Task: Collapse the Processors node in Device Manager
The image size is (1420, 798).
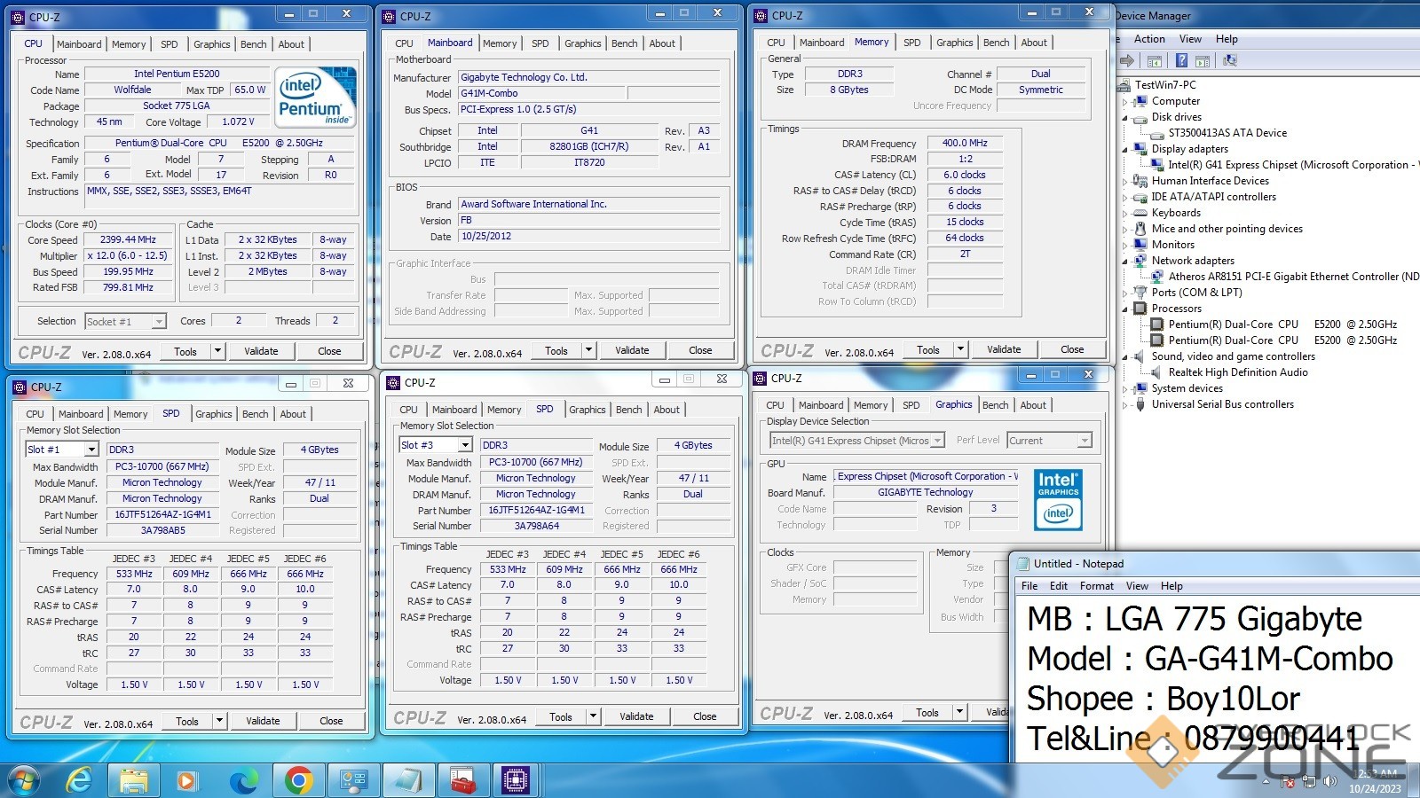Action: point(1125,309)
